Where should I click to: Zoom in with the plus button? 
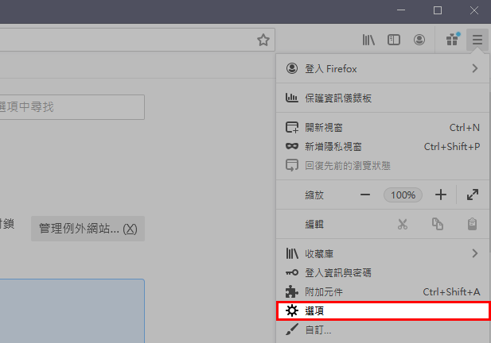[441, 195]
